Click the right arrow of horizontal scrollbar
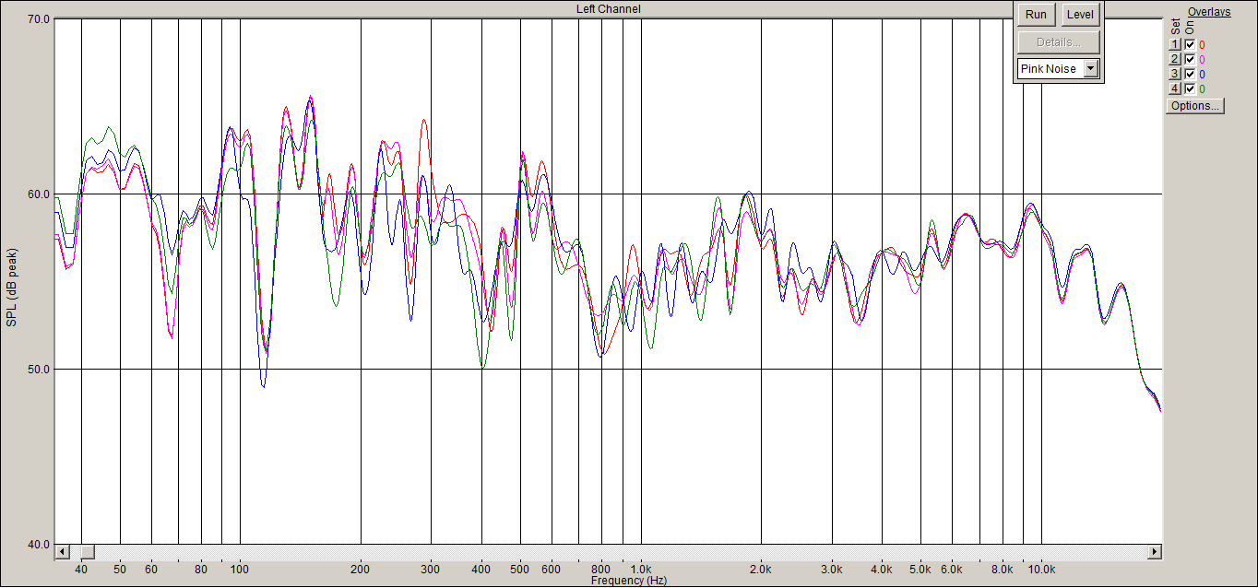This screenshot has height=588, width=1258. coord(1154,551)
